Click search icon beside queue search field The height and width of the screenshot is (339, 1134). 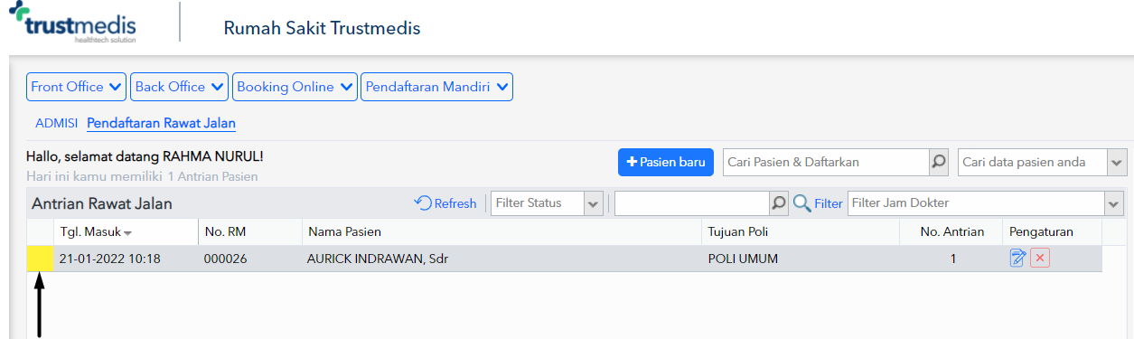click(x=779, y=203)
